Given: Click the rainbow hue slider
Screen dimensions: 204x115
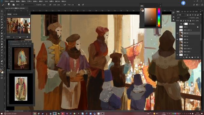Looking at the screenshot, I should tap(159, 18).
